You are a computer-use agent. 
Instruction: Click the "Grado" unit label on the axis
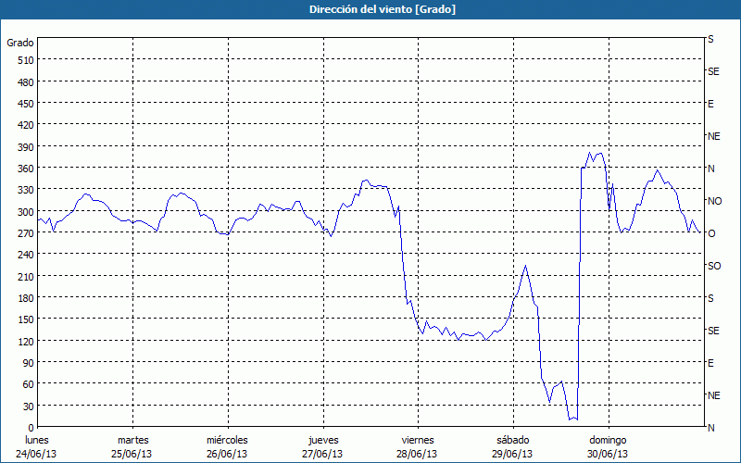click(x=20, y=43)
